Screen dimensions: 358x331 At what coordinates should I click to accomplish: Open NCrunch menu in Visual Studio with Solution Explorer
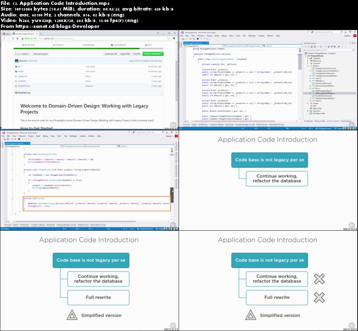201,36
